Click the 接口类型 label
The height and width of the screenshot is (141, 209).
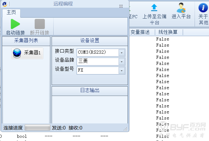[64, 51]
